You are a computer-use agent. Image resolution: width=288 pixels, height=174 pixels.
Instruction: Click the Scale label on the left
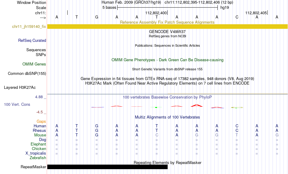coord(41,8)
